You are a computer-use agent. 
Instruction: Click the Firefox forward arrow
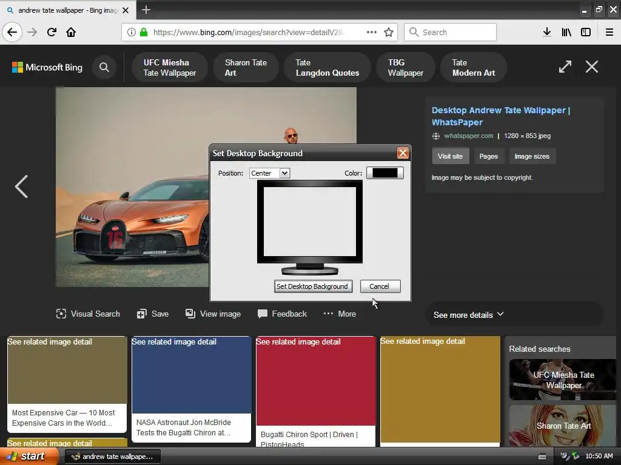(32, 32)
